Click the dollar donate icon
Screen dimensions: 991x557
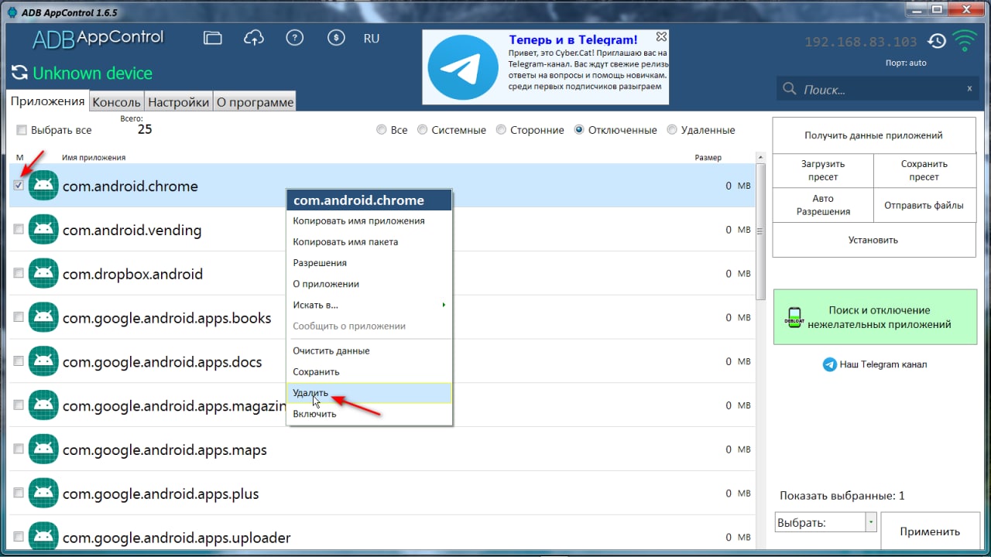(x=335, y=38)
